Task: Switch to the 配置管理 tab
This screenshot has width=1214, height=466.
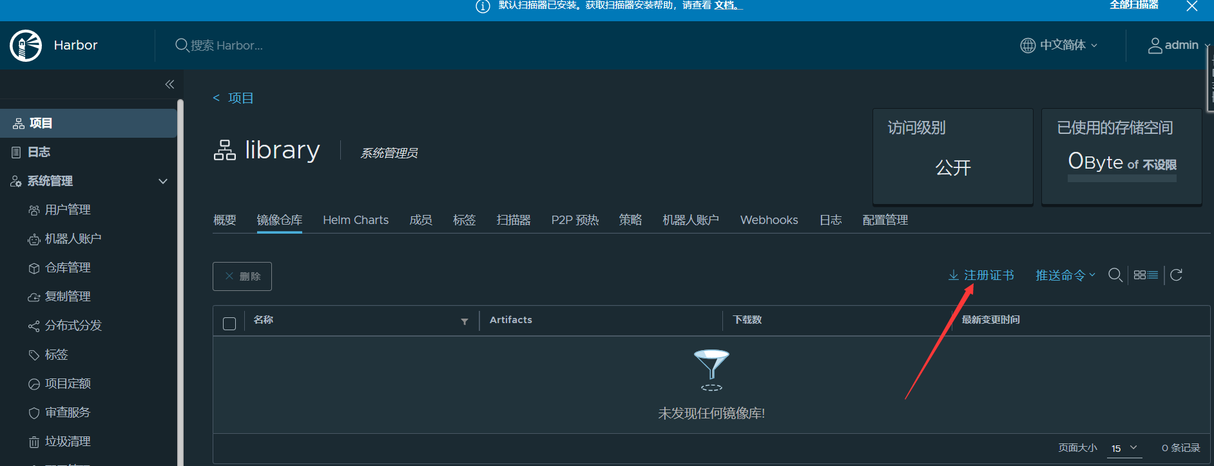Action: pyautogui.click(x=885, y=220)
